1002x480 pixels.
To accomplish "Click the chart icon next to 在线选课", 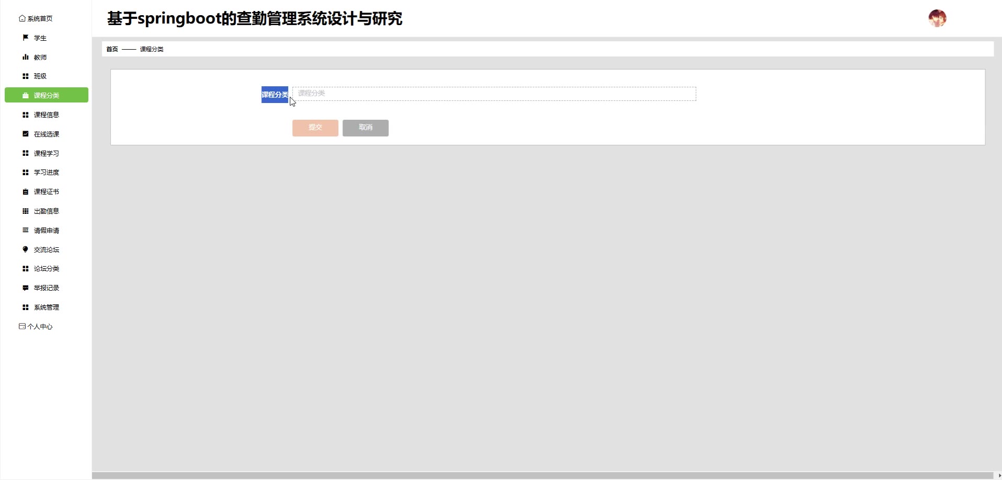I will 26,134.
